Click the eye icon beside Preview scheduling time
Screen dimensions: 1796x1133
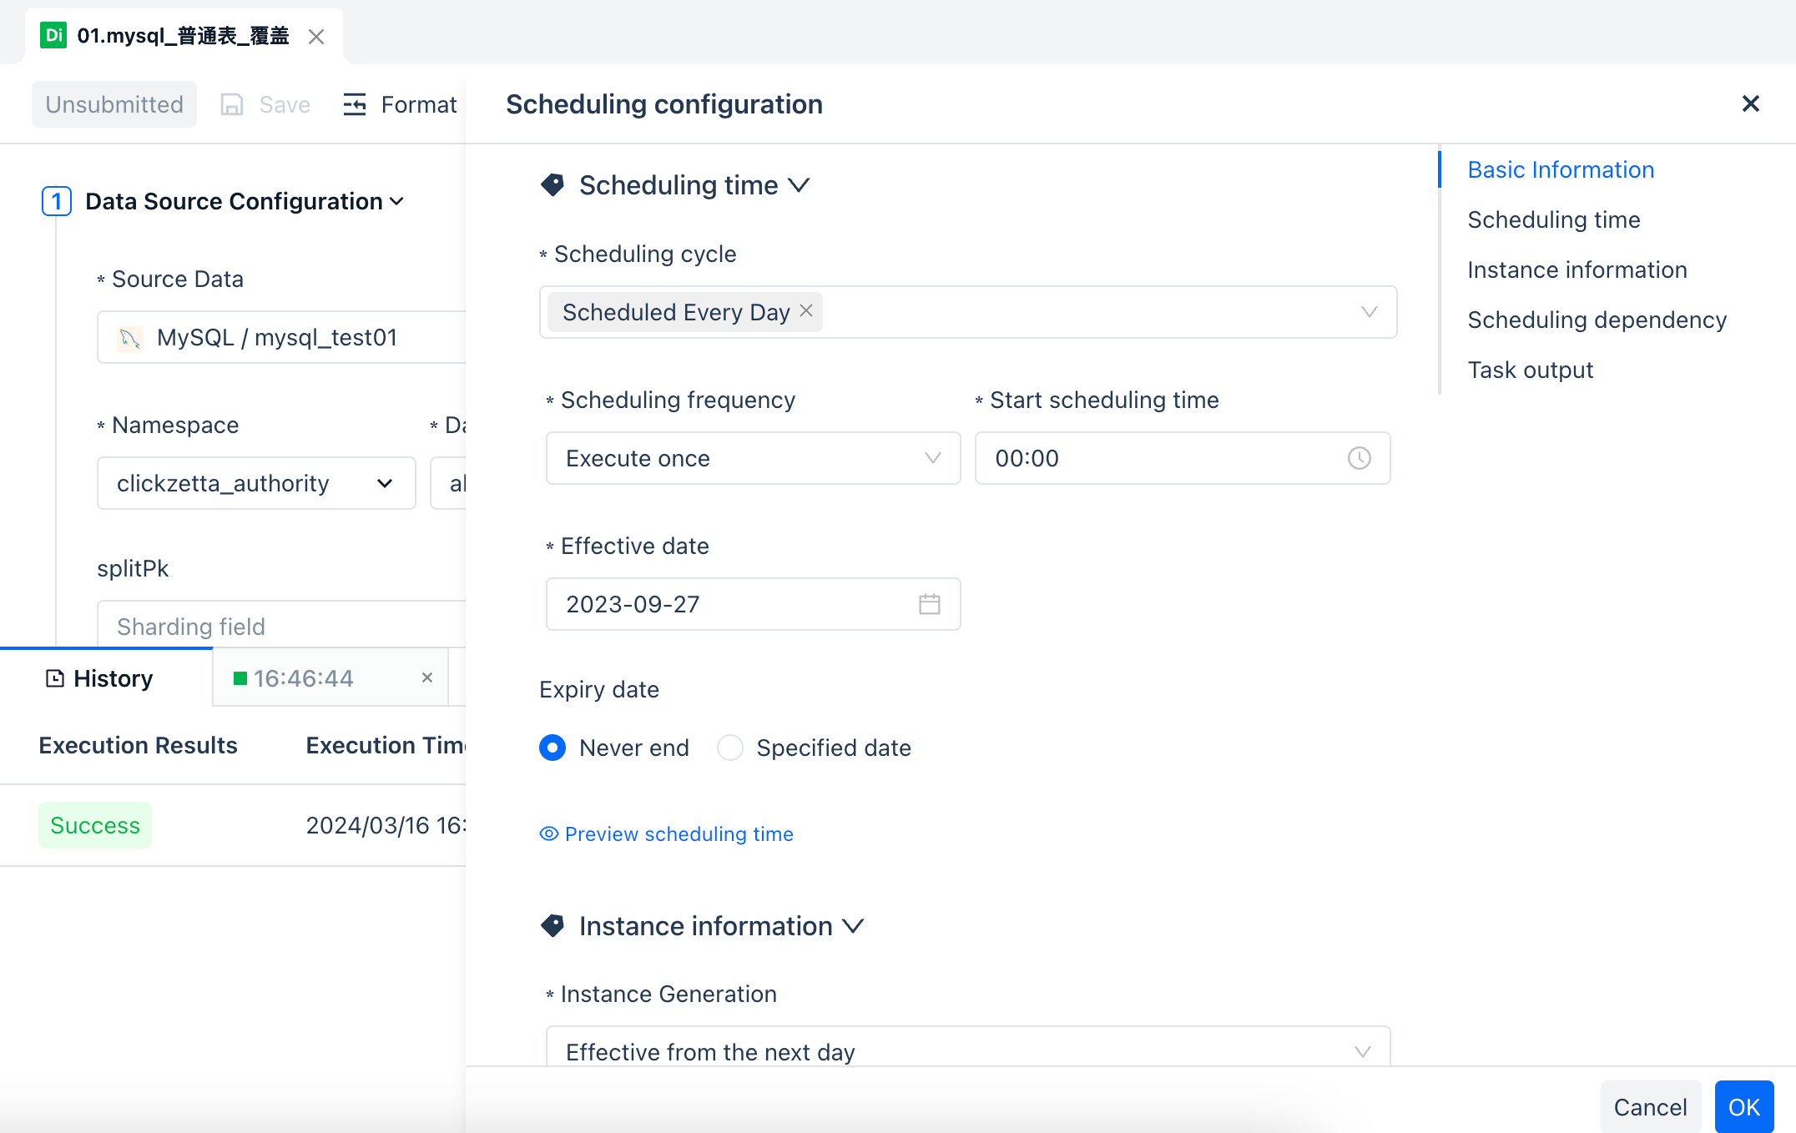(548, 833)
